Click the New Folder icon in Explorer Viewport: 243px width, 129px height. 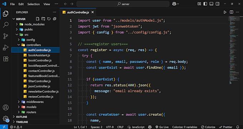tap(43, 19)
